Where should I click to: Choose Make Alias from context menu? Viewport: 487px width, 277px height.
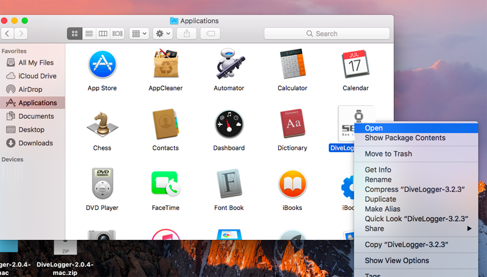(x=416, y=209)
